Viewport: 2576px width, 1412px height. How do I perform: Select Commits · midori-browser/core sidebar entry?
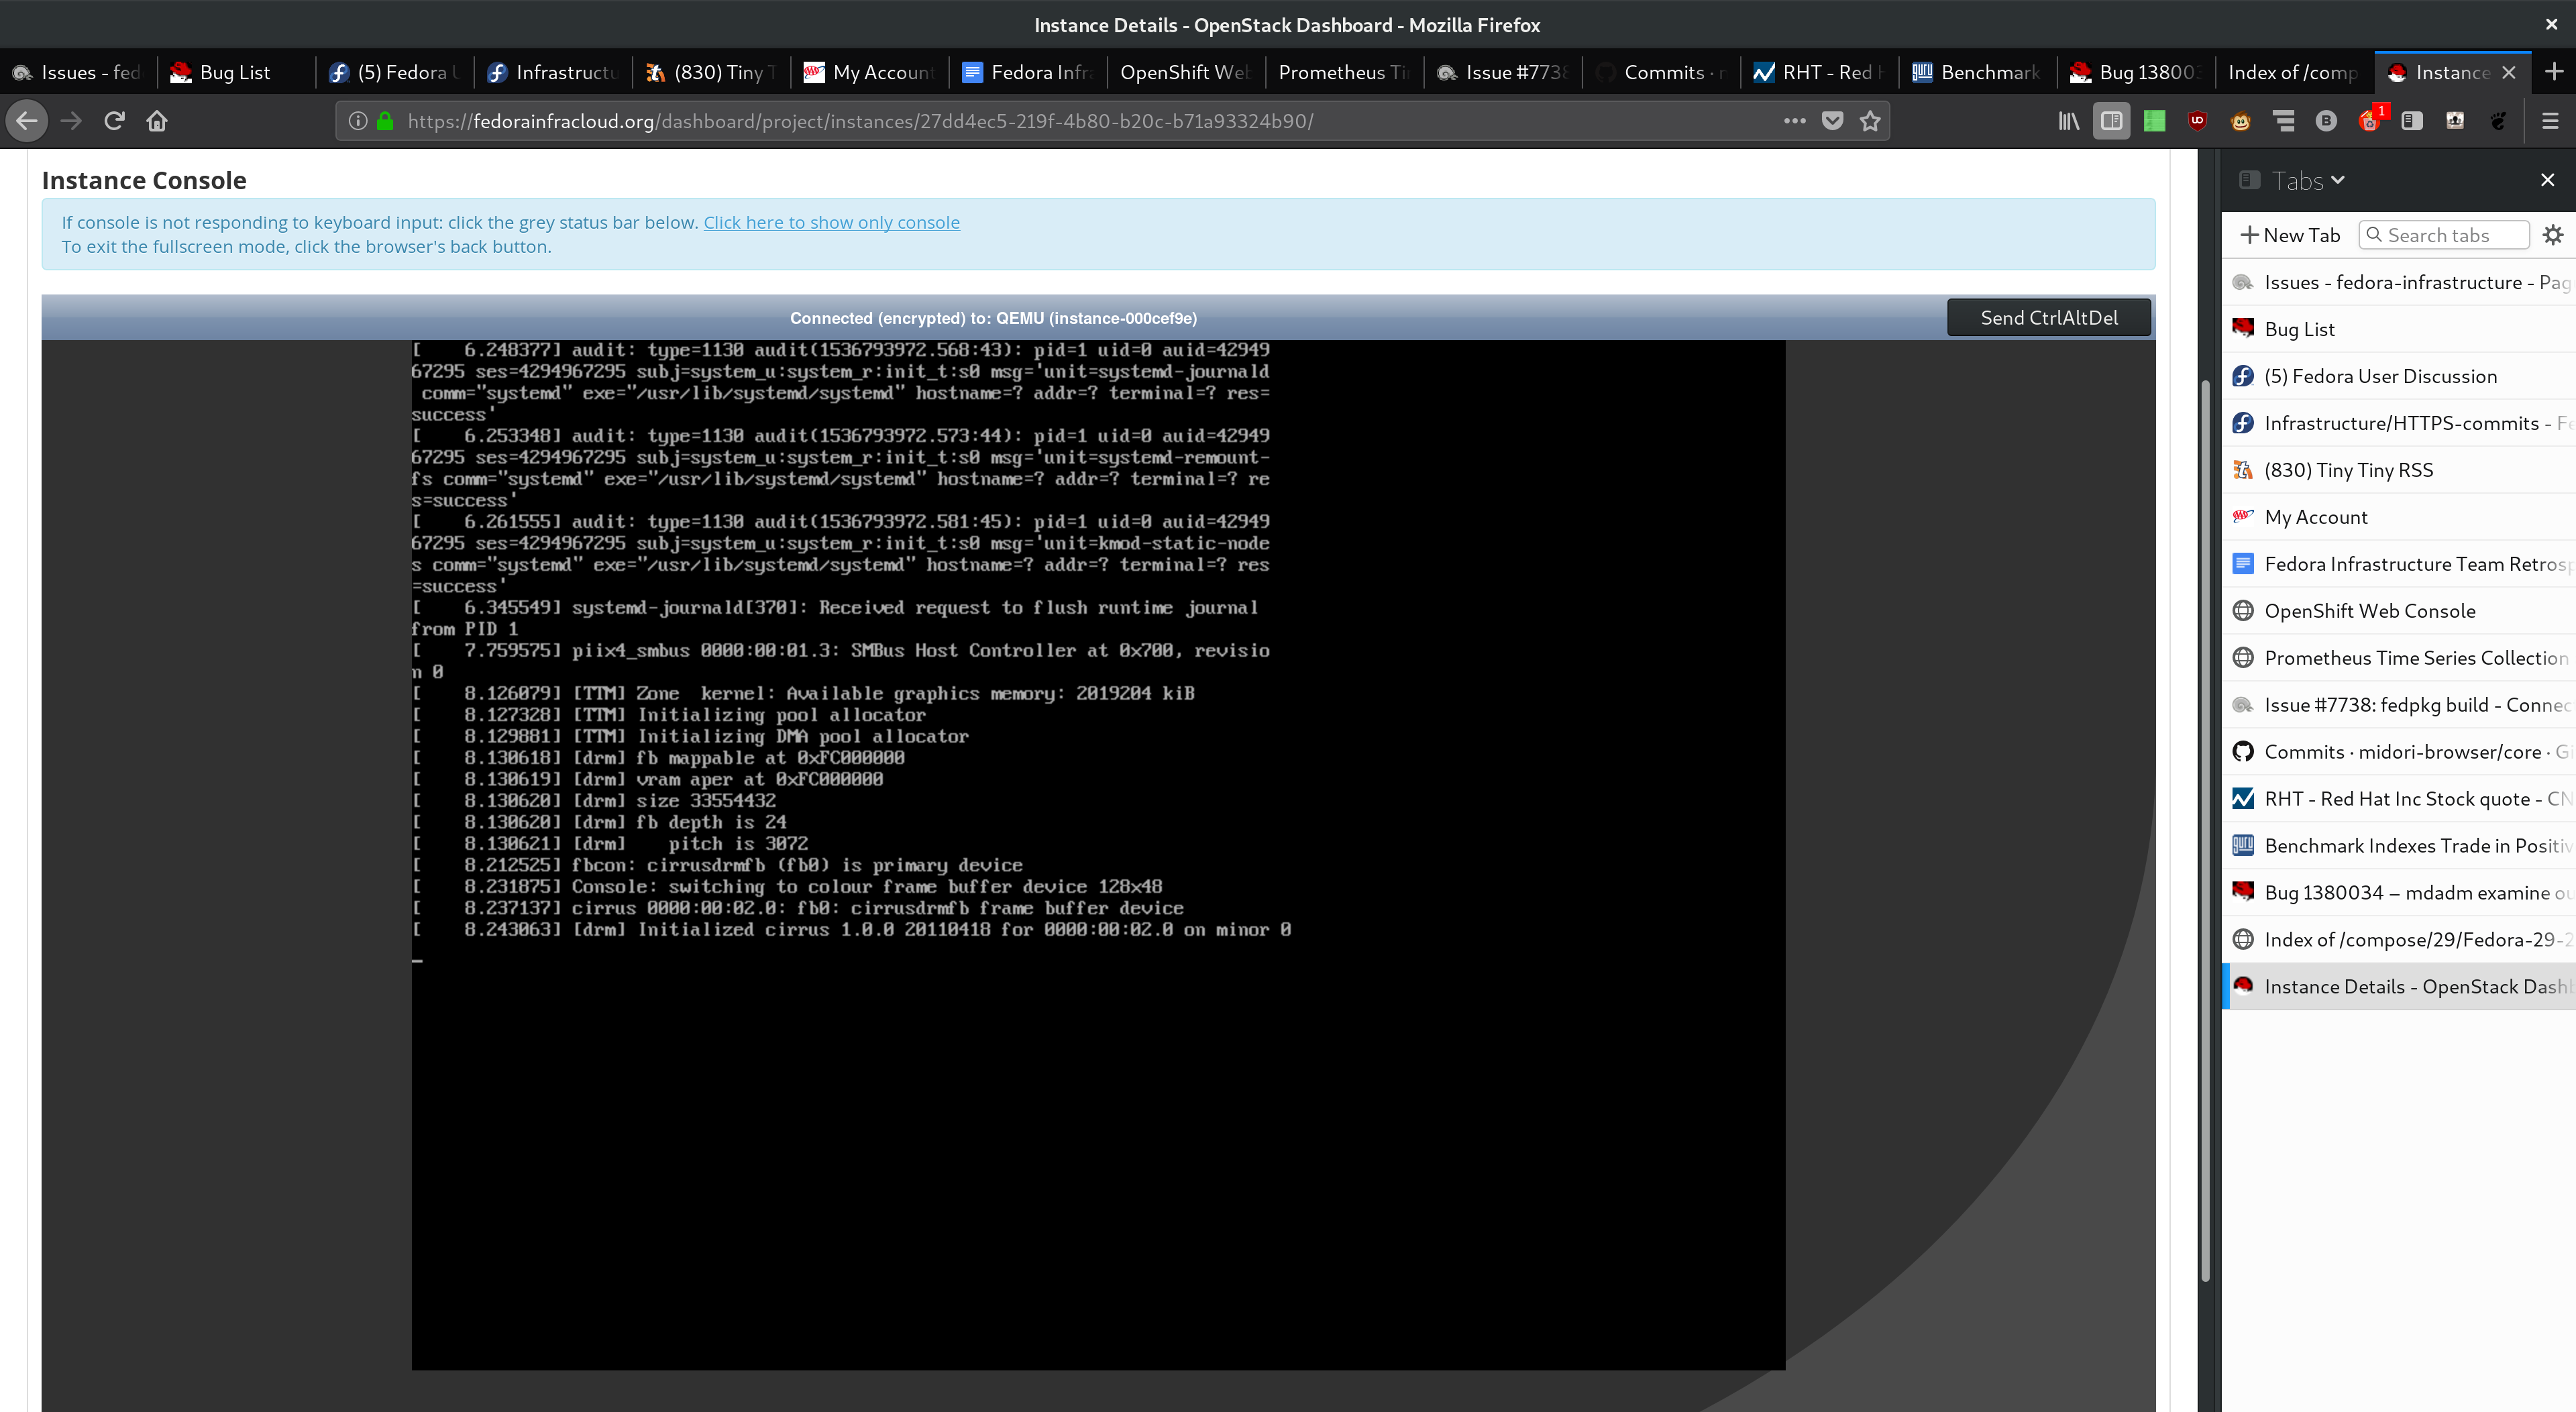tap(2398, 752)
